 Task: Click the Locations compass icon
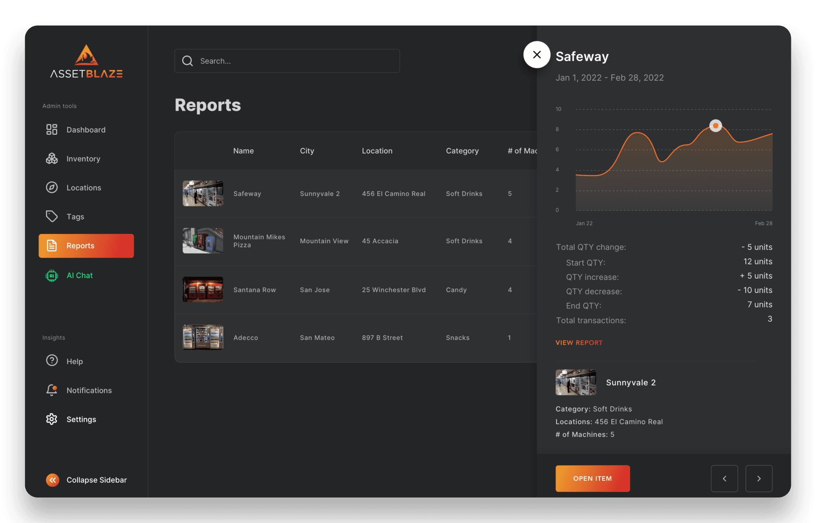click(x=52, y=188)
